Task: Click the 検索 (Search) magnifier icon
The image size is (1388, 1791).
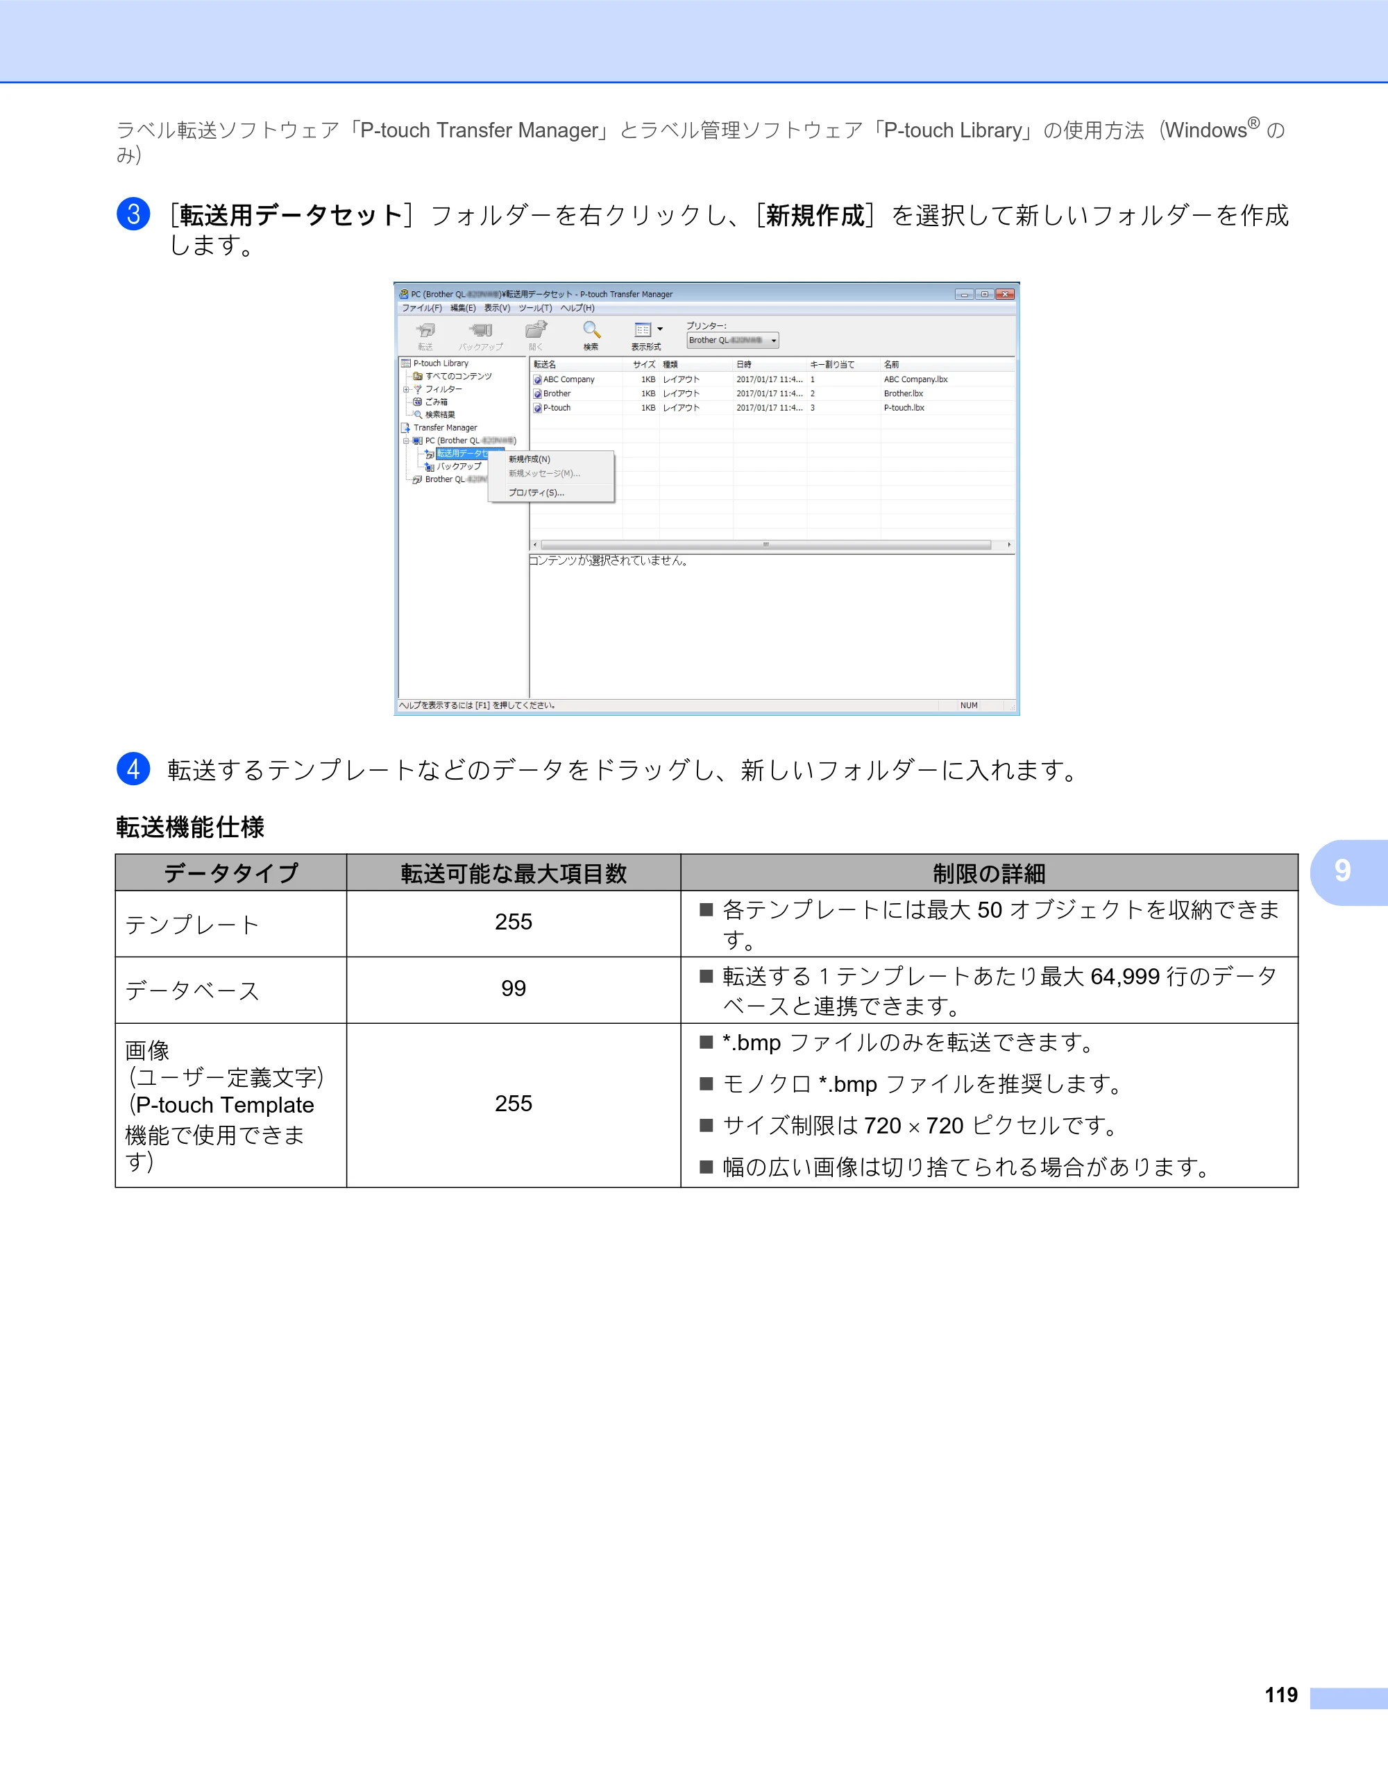Action: click(591, 330)
